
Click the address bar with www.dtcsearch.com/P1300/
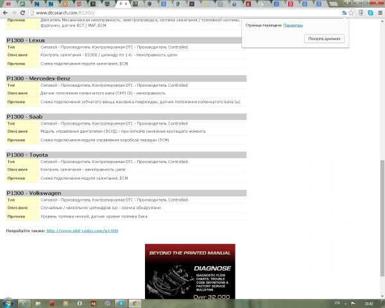[184, 13]
